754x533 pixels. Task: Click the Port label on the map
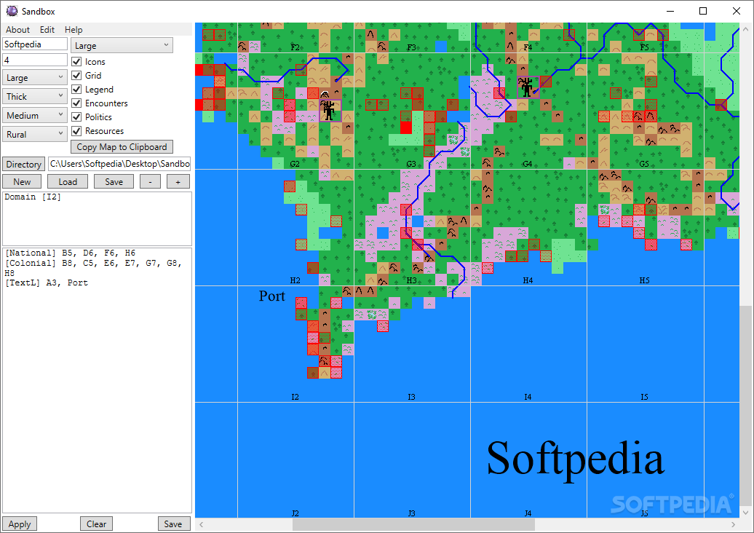point(272,296)
